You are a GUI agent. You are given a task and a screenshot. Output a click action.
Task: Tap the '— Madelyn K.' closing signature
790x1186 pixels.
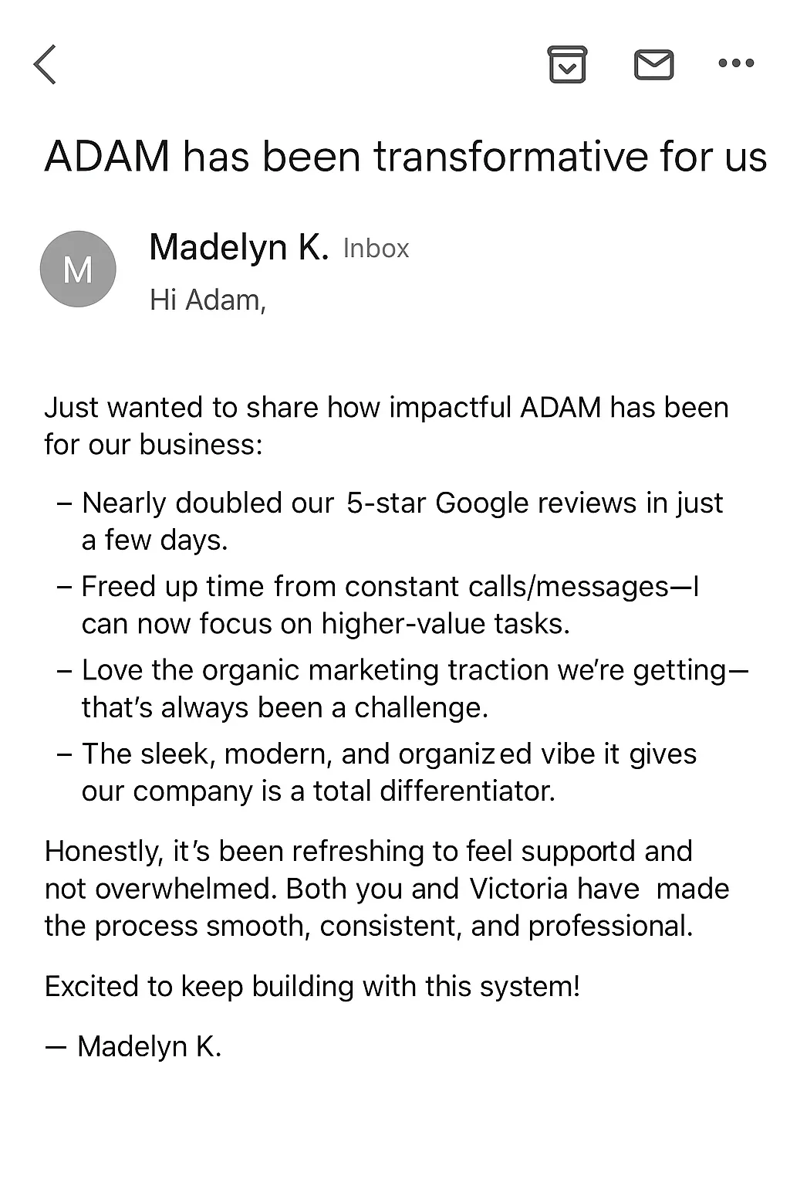(133, 1046)
